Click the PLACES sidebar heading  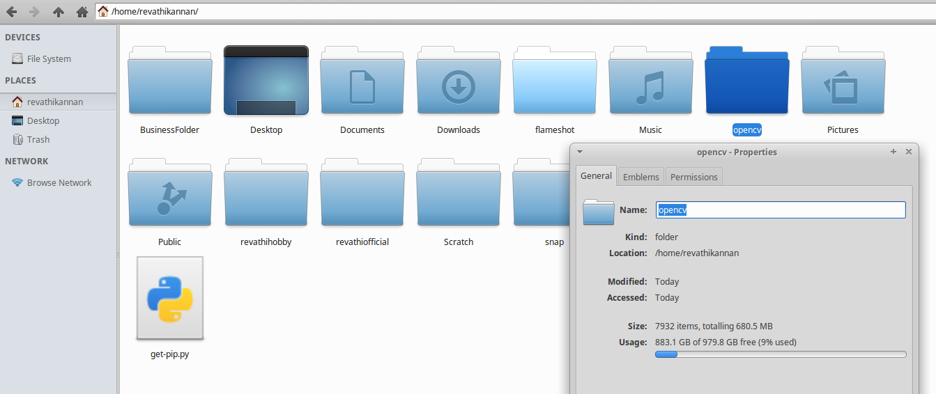pos(21,81)
